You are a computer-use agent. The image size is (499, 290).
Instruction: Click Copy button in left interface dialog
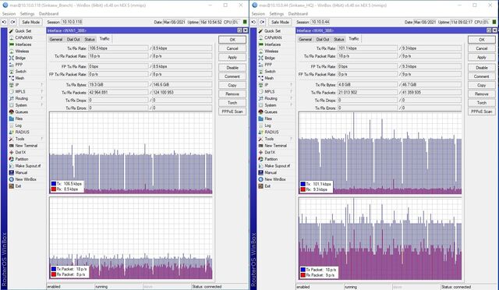click(x=232, y=85)
